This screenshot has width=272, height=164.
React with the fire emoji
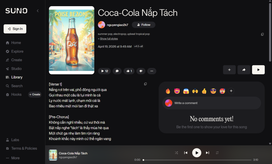click(168, 91)
